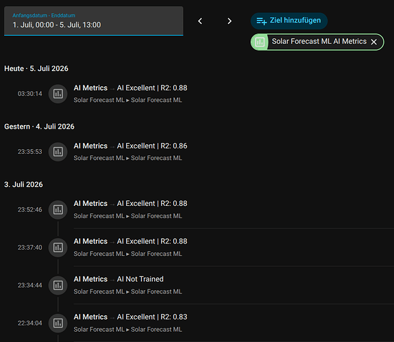Viewport: 394px width, 342px height.
Task: Click the chart icon of the 23:34:44 entry
Action: click(58, 285)
